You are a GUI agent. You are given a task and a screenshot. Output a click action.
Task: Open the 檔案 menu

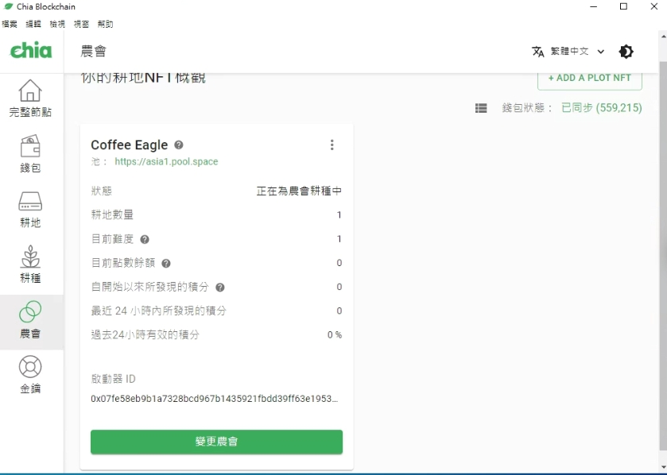point(10,24)
